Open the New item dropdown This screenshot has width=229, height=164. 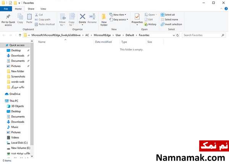pyautogui.click(x=118, y=15)
